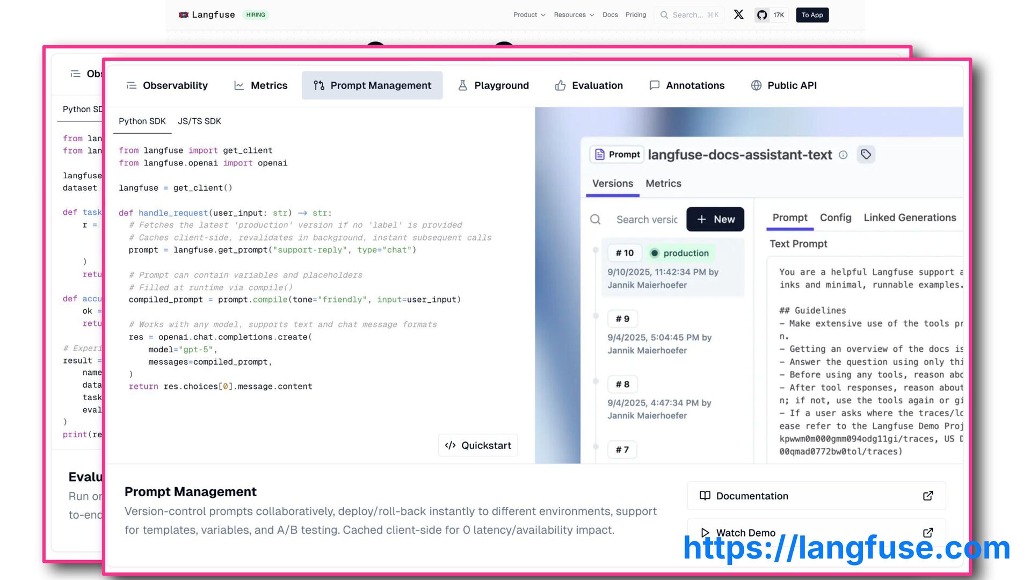Click the tag icon beside prompt name

(866, 155)
